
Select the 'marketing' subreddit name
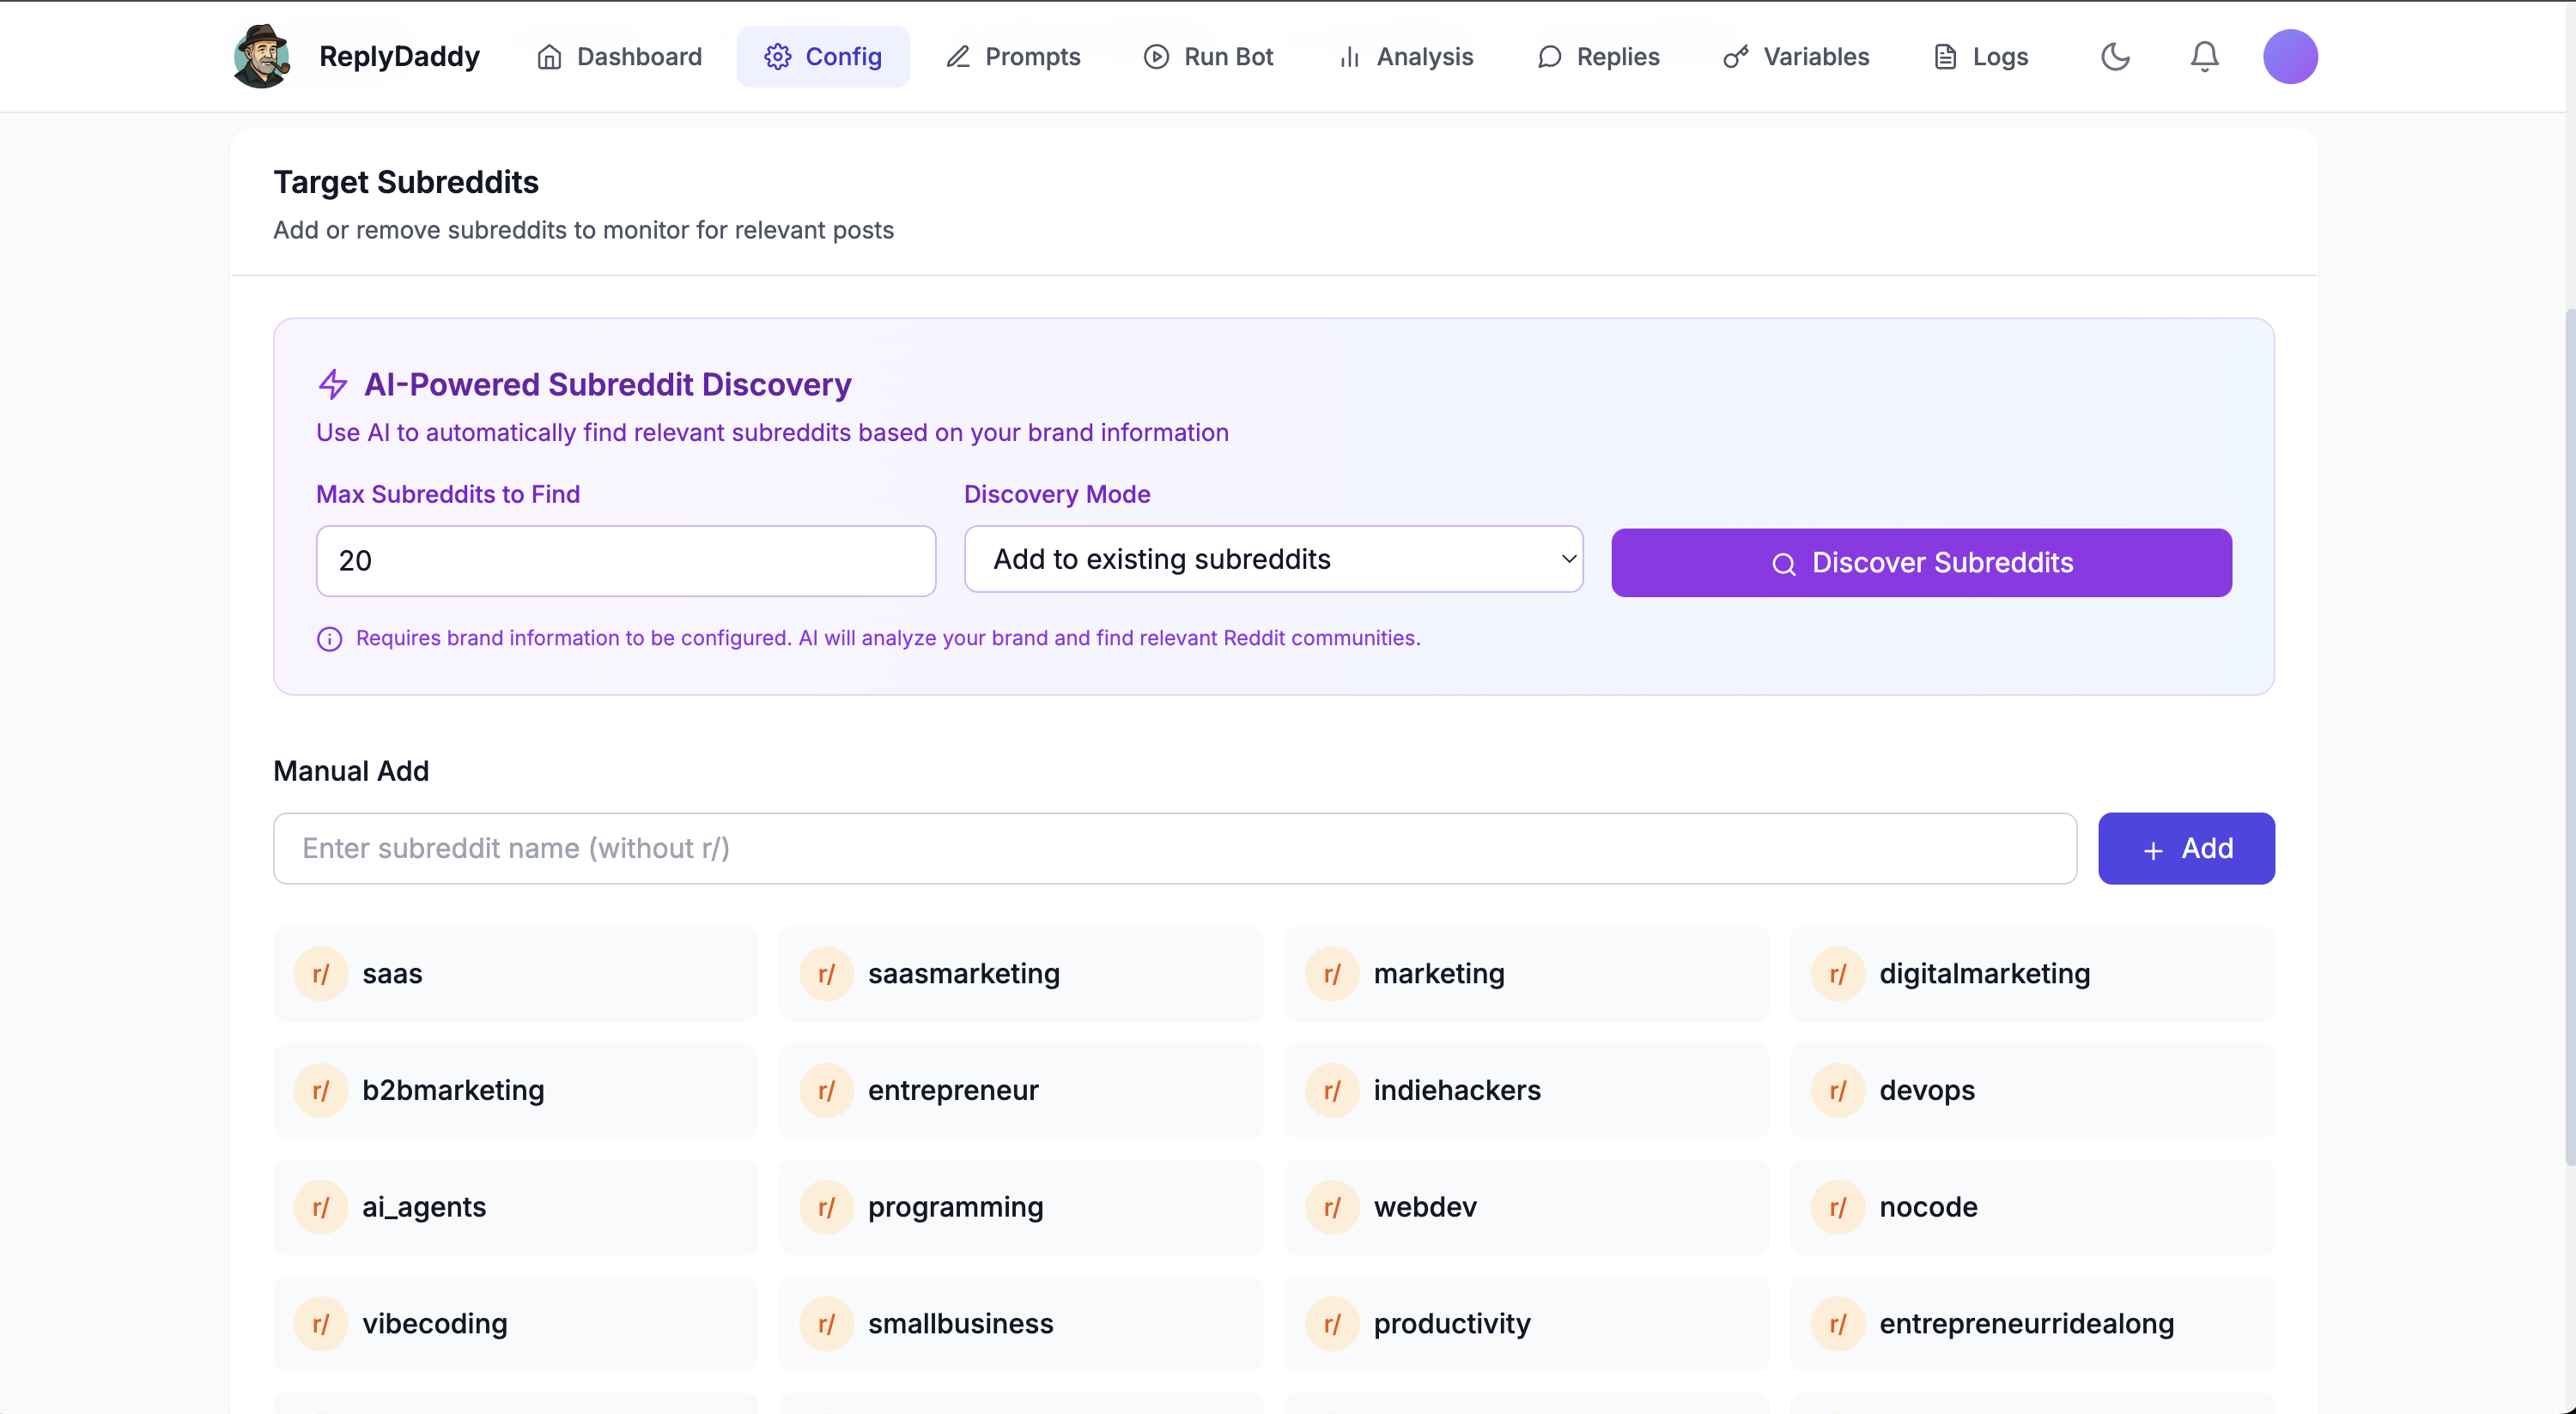pos(1439,975)
